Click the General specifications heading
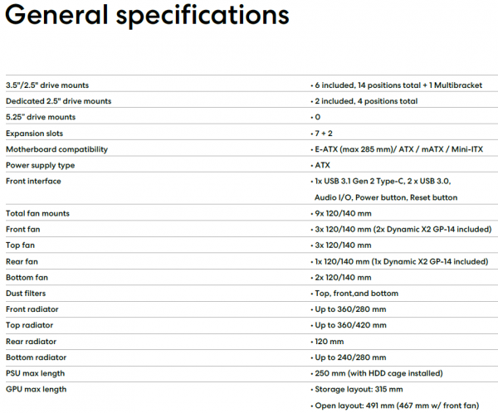This screenshot has width=498, height=413. (147, 16)
